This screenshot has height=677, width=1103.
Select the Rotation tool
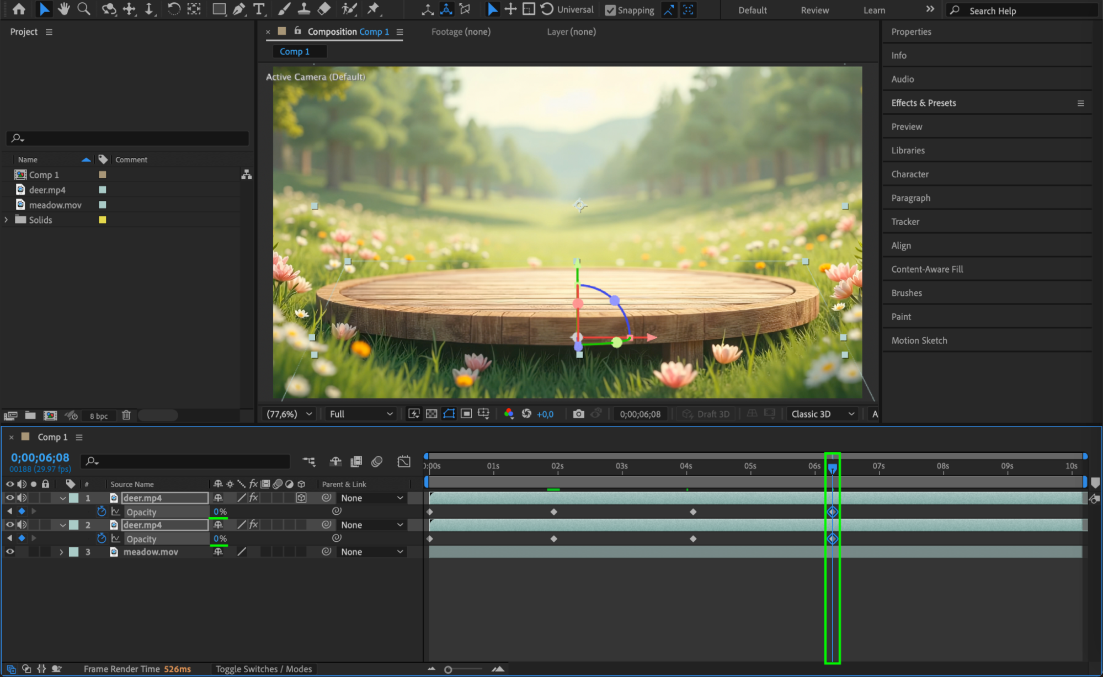[174, 9]
